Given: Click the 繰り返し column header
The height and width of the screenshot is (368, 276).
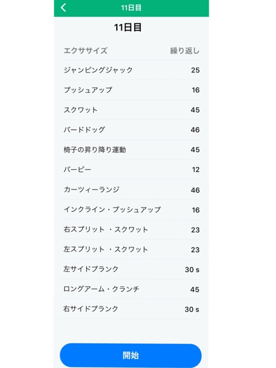Looking at the screenshot, I should click(x=185, y=51).
